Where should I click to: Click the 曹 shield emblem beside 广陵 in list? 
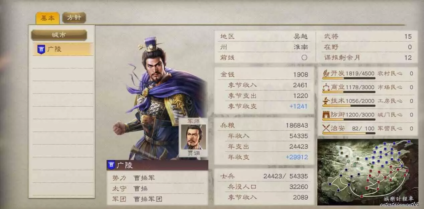click(41, 49)
